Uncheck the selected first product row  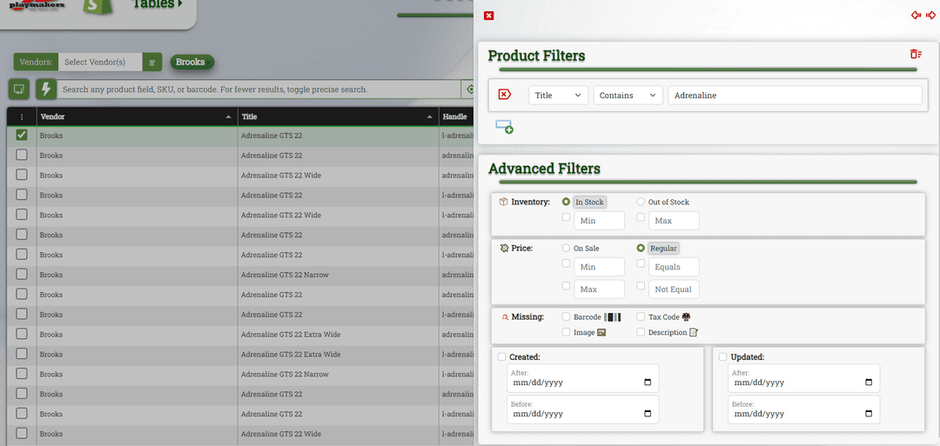click(x=22, y=136)
